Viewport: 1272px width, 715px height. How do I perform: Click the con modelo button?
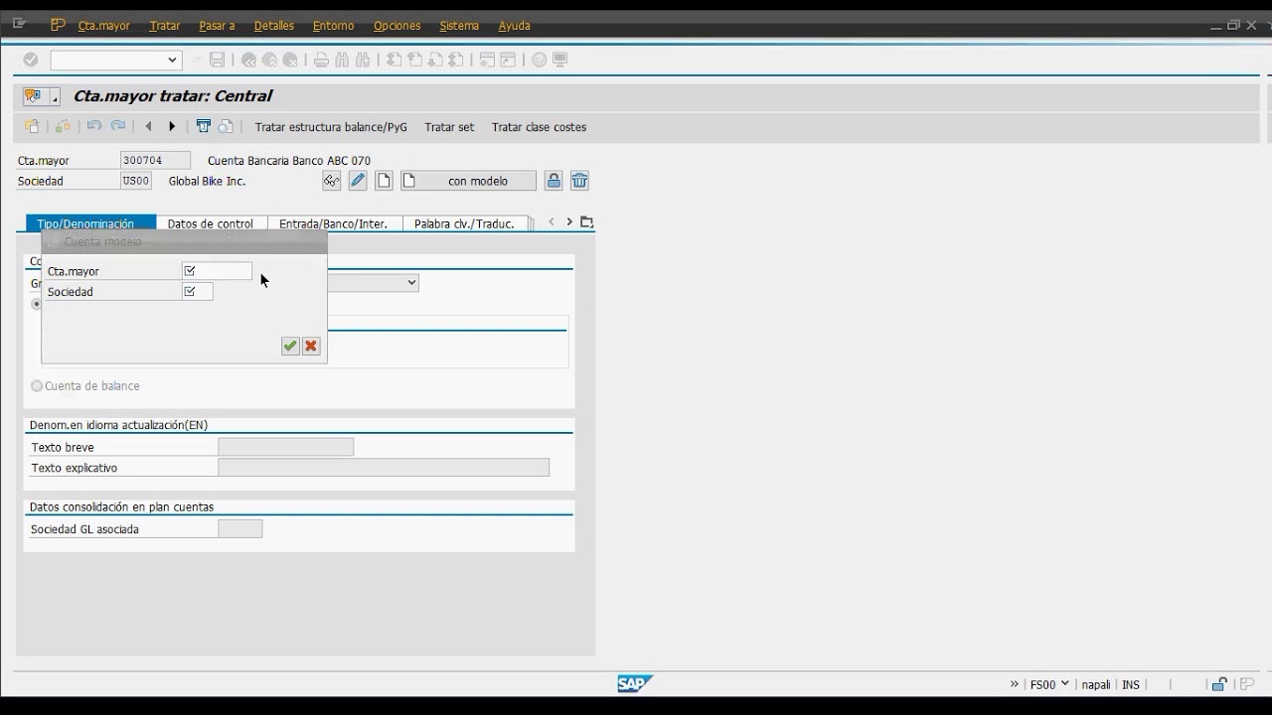point(469,181)
